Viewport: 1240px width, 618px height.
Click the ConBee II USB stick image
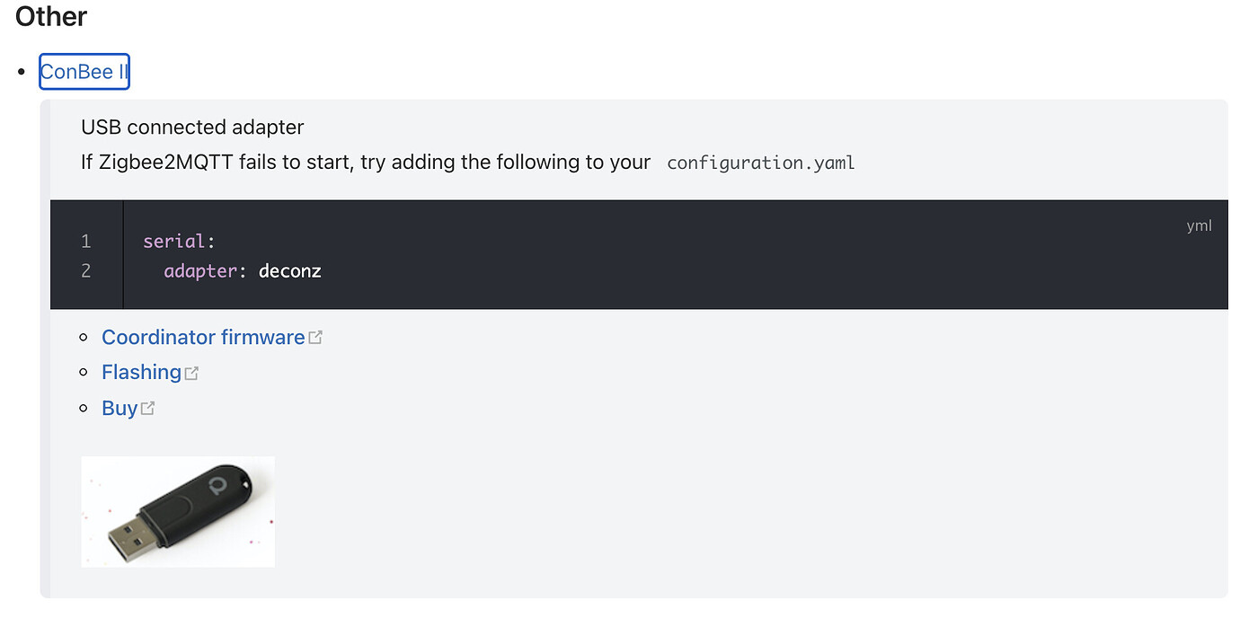tap(177, 510)
